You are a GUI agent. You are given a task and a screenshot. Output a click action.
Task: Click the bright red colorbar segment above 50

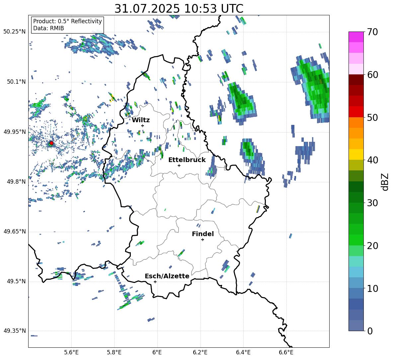[x=356, y=112]
